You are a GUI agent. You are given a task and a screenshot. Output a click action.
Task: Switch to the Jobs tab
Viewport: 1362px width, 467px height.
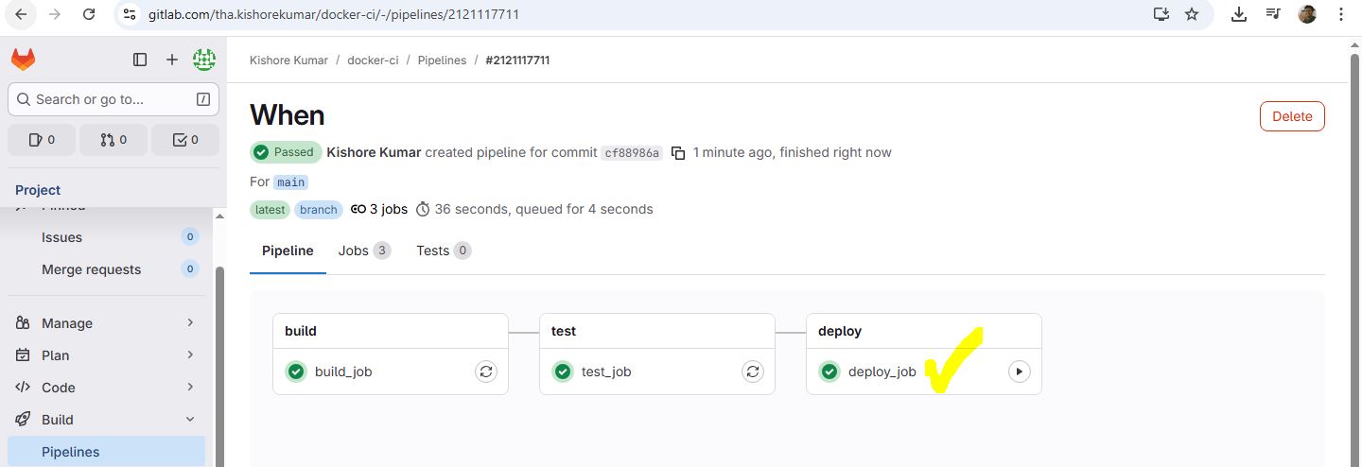point(364,251)
